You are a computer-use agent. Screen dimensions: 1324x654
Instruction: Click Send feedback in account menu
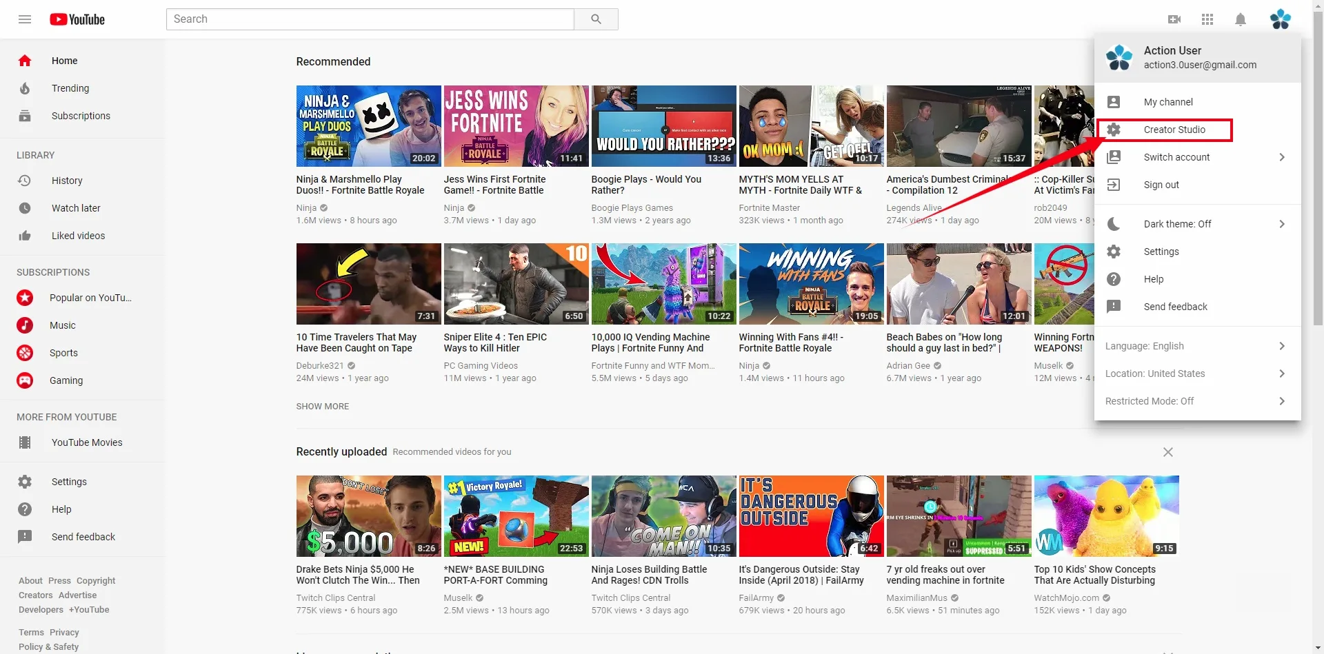click(1198, 307)
